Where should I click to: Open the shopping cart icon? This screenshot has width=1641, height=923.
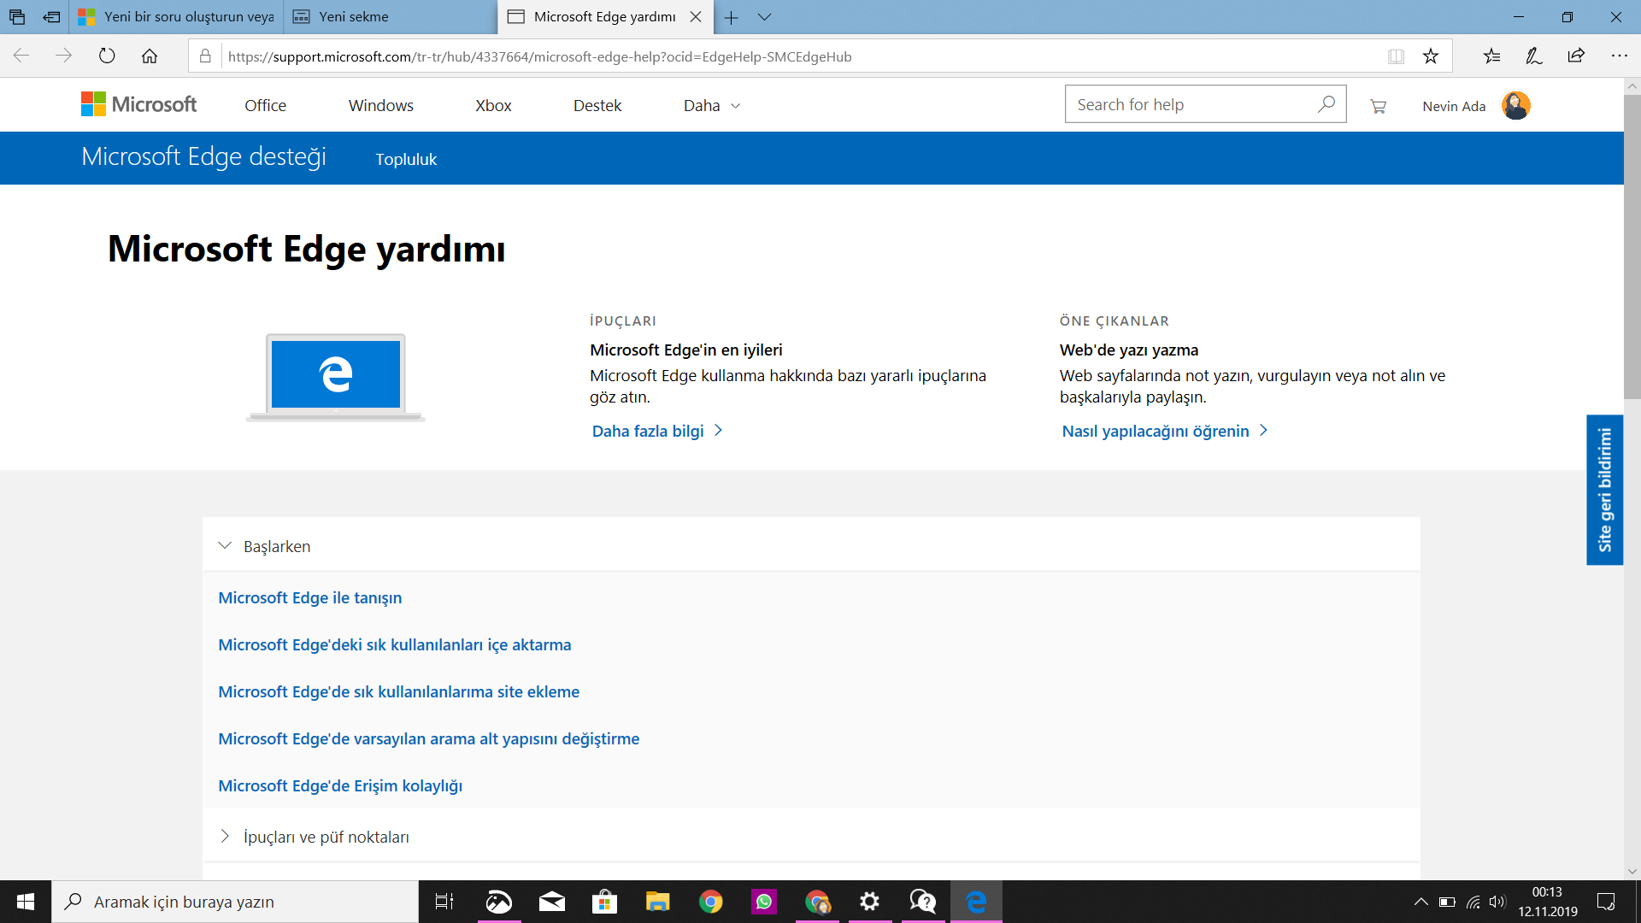(1378, 106)
